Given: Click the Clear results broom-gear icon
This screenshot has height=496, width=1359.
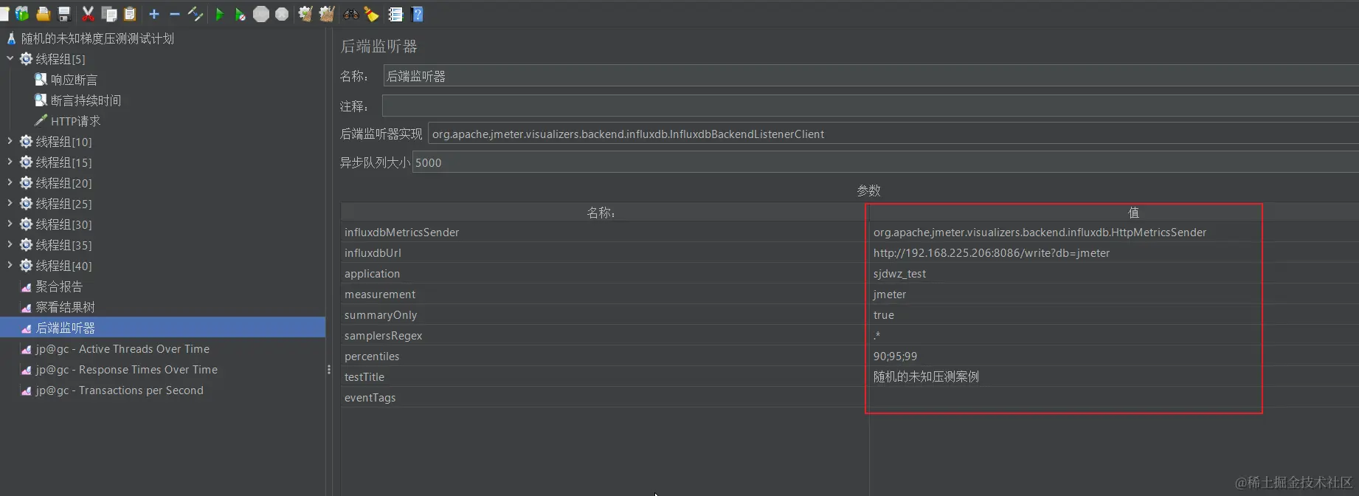Looking at the screenshot, I should [305, 14].
